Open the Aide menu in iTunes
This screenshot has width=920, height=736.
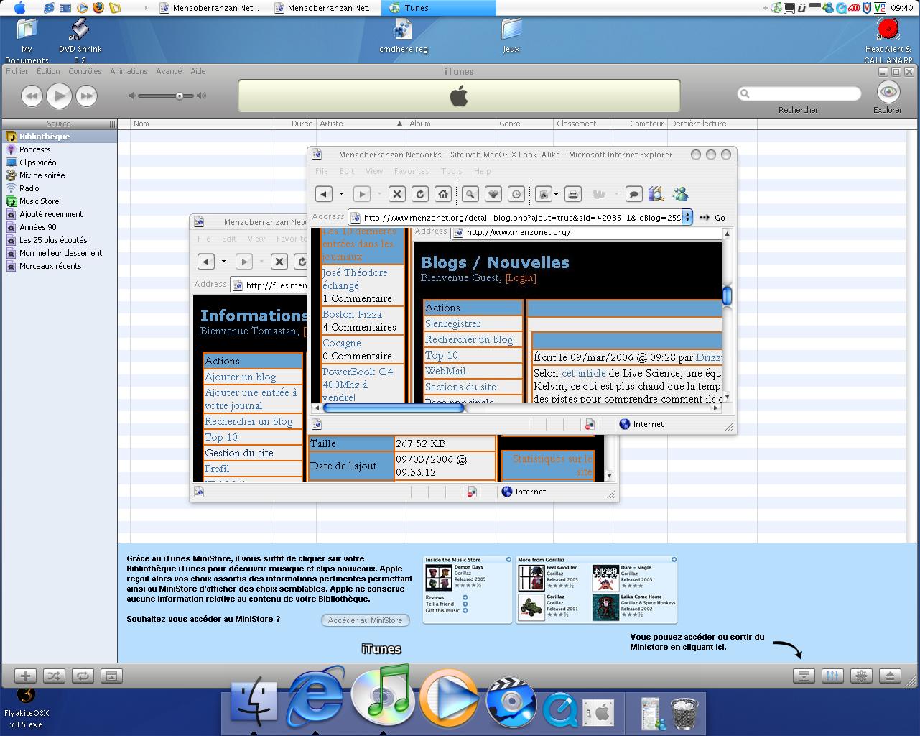(198, 71)
